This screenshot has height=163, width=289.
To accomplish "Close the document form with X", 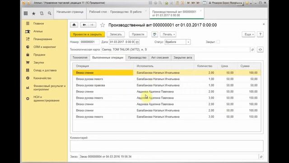I will point(264,24).
